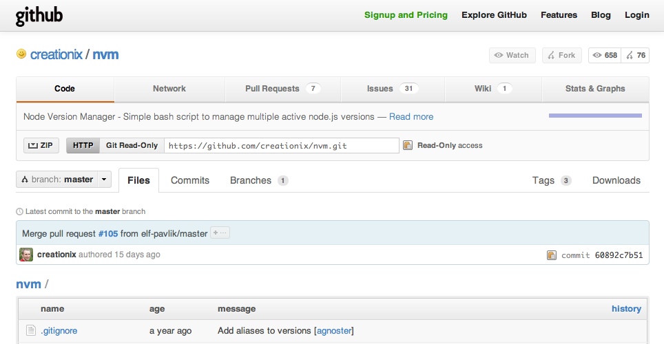This screenshot has height=344, width=664.
Task: Click the clone URL text field
Action: tap(281, 146)
